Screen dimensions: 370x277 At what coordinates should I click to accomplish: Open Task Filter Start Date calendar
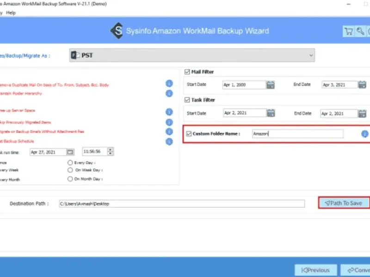[271, 113]
